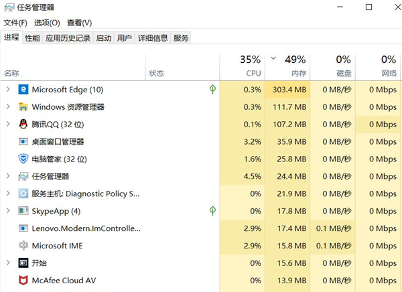402x292 pixels.
Task: Click the 电脑管家 shield icon
Action: [23, 159]
